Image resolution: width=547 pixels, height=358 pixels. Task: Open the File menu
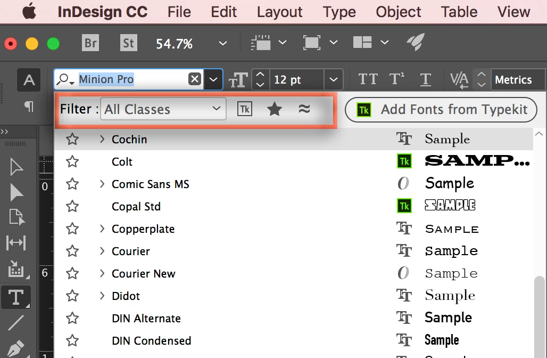pos(179,12)
